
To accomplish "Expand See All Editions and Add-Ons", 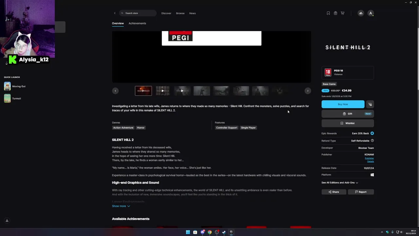I will (x=340, y=183).
